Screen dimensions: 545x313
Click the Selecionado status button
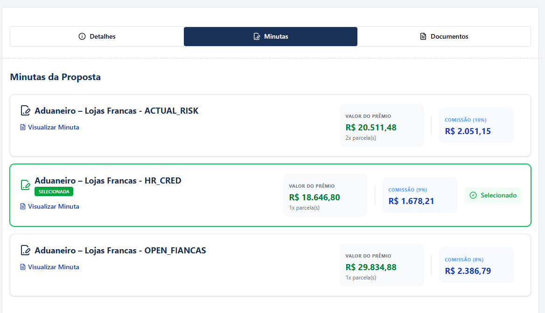pos(493,195)
